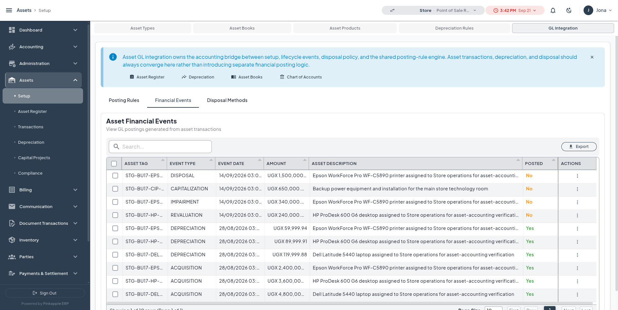
Task: Toggle dark mode moon icon
Action: click(569, 10)
